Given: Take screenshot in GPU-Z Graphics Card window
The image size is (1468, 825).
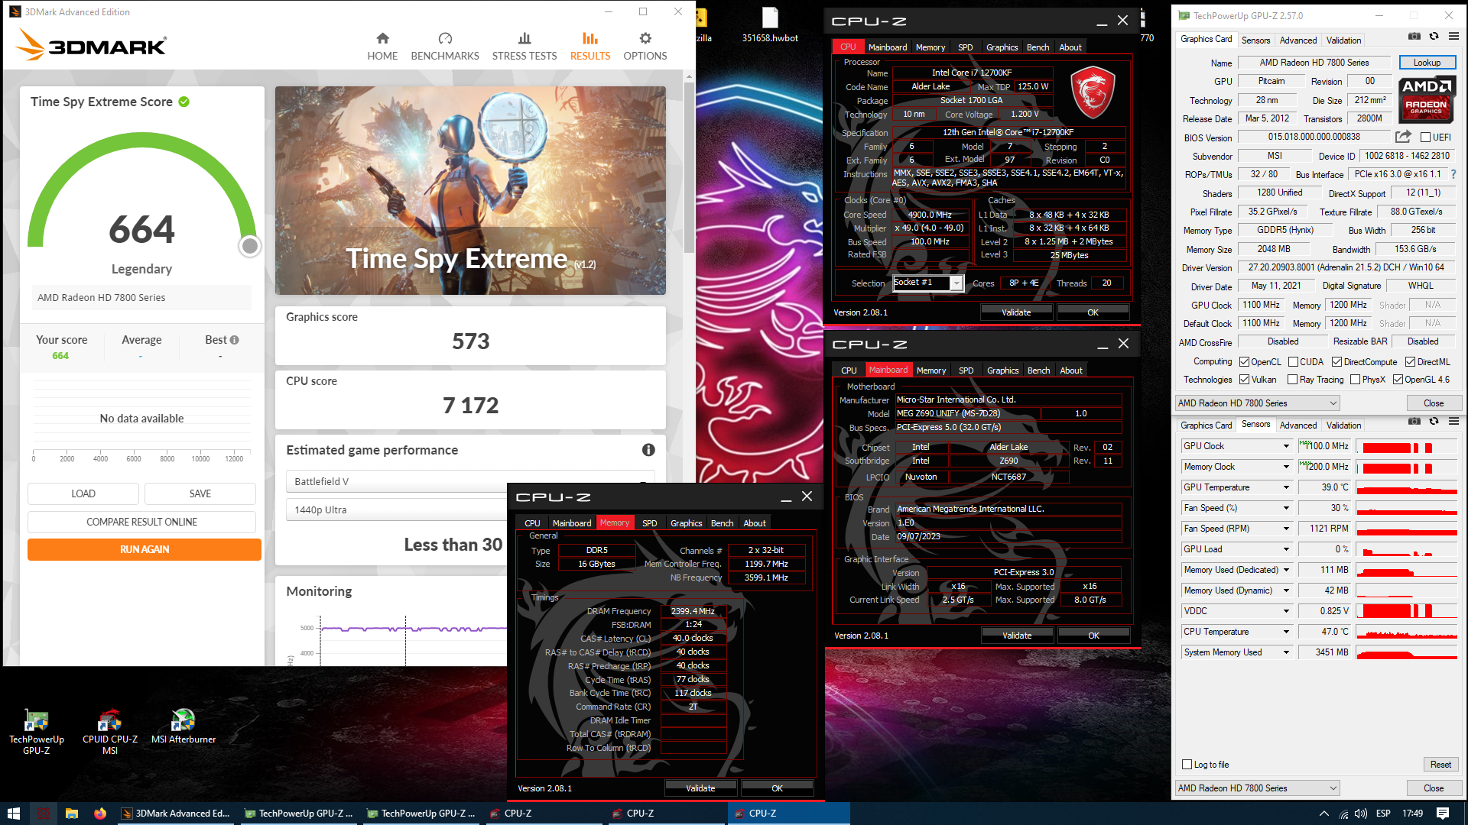Looking at the screenshot, I should 1414,36.
